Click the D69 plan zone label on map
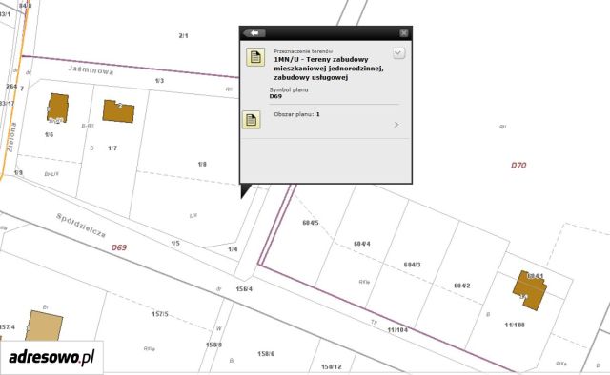Viewport: 610px width, 375px height. [x=119, y=247]
